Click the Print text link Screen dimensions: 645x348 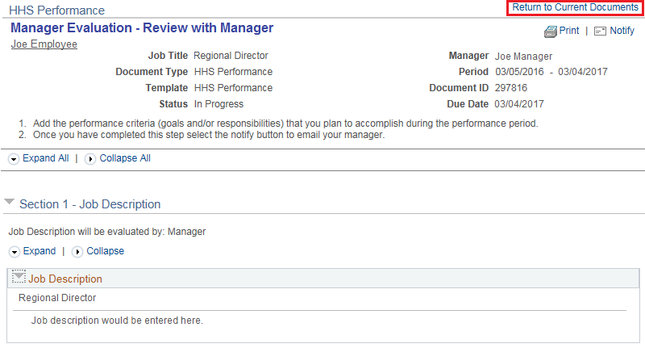(x=569, y=31)
